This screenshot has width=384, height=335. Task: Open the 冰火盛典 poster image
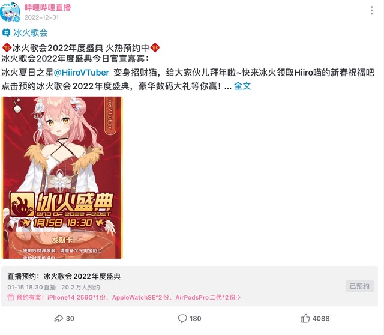(62, 178)
